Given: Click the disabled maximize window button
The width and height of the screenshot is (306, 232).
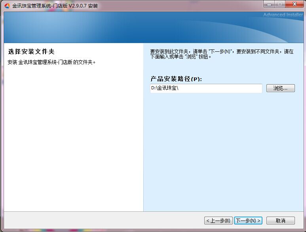Looking at the screenshot, I should coord(280,4).
